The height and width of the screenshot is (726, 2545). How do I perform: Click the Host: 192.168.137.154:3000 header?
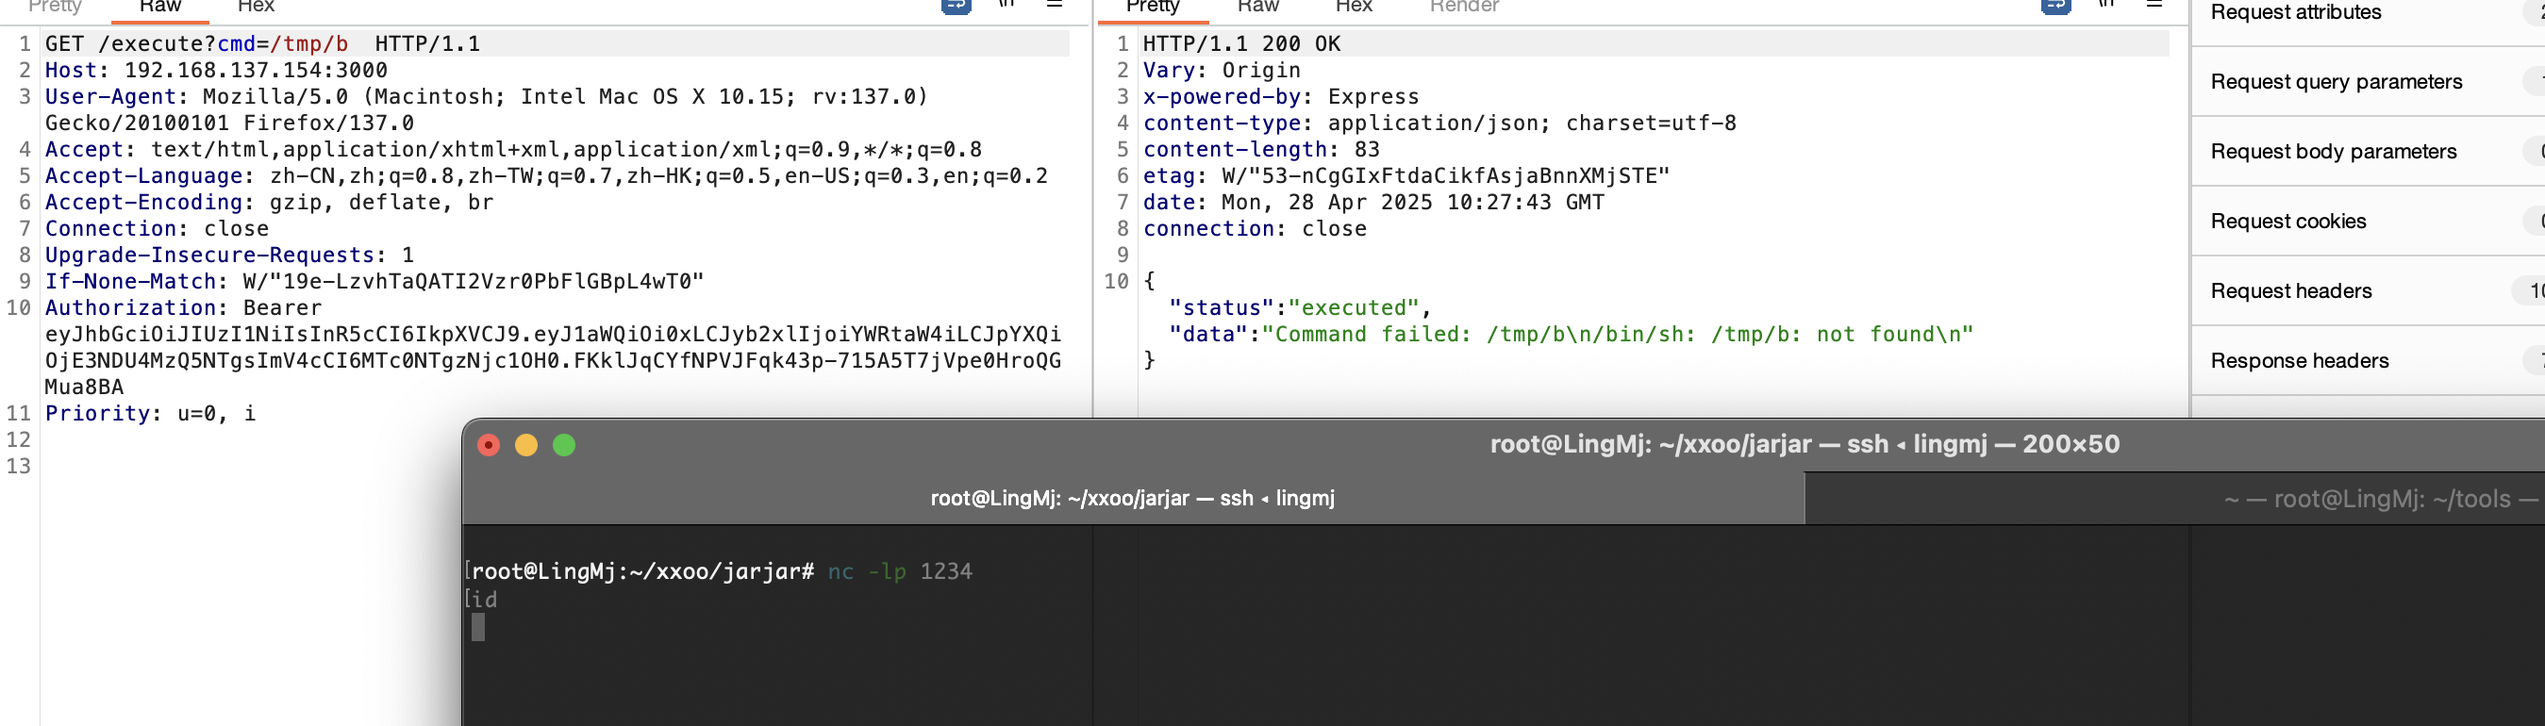pos(216,70)
